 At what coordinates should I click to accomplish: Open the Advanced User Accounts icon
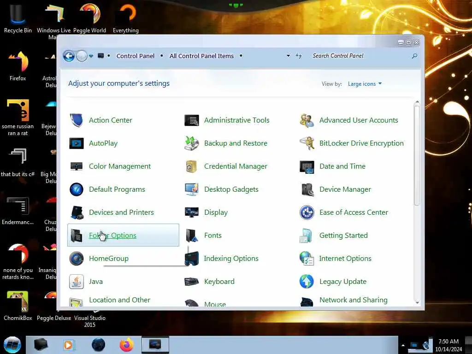coord(307,120)
